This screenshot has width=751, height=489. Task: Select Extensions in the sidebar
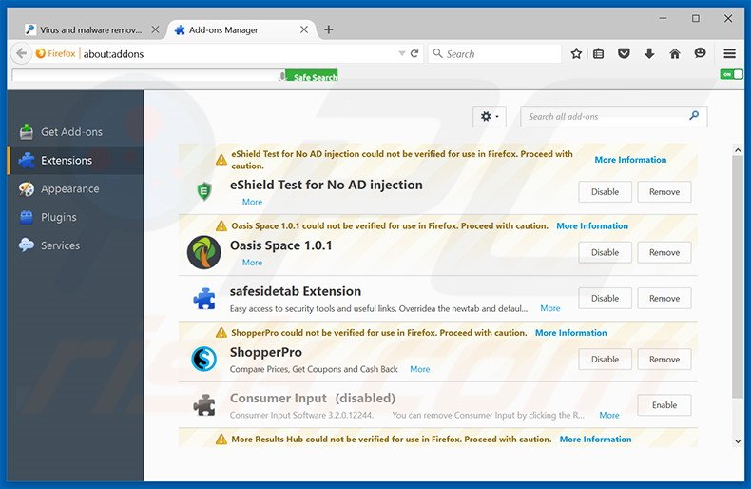[76, 160]
